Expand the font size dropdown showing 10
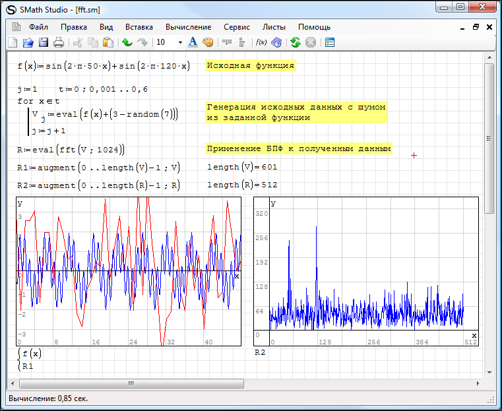The height and width of the screenshot is (411, 502). pyautogui.click(x=180, y=42)
